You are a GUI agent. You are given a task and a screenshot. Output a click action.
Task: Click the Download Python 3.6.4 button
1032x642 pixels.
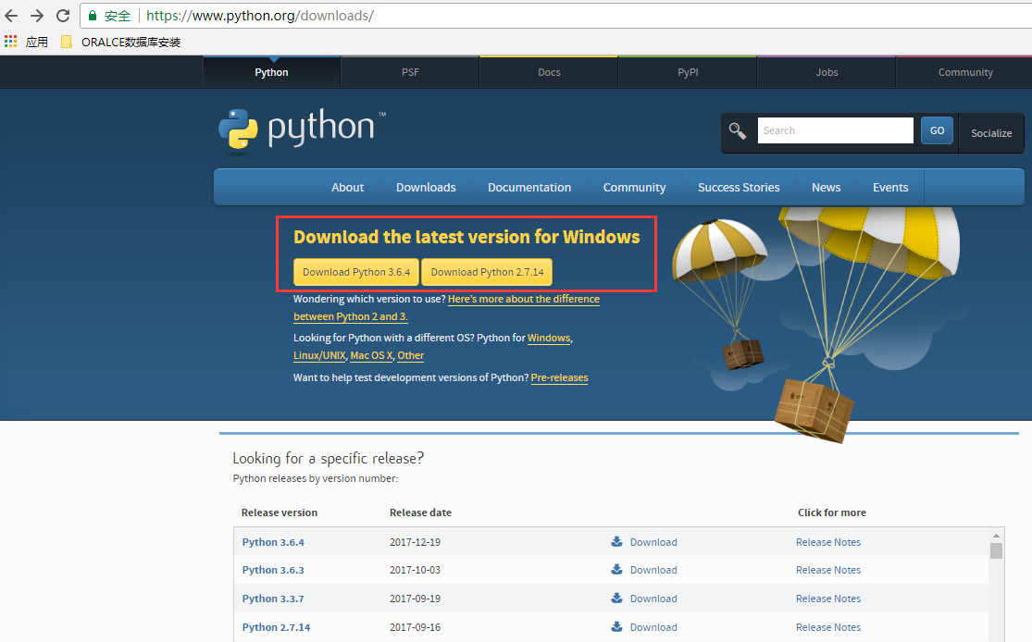[356, 272]
